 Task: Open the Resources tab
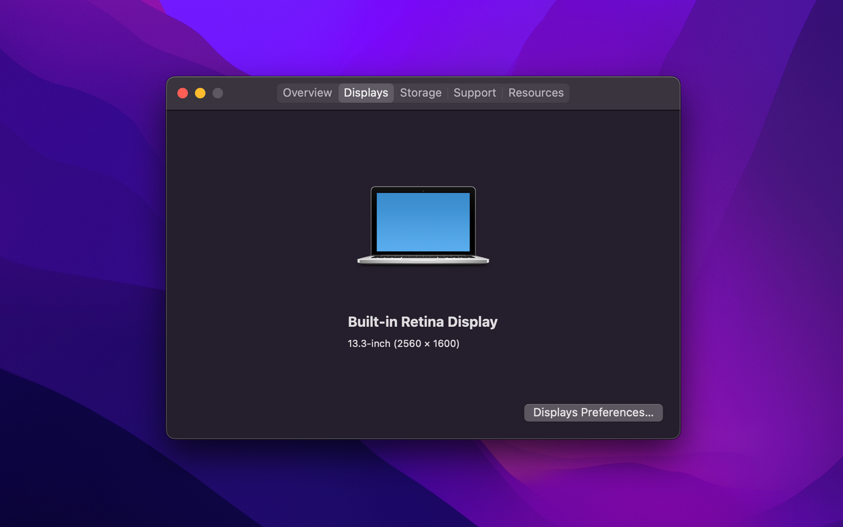(x=536, y=93)
